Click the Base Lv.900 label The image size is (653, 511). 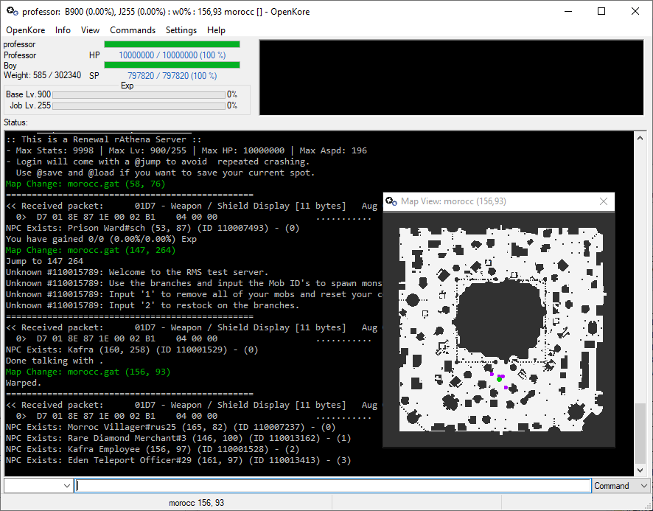tap(28, 94)
